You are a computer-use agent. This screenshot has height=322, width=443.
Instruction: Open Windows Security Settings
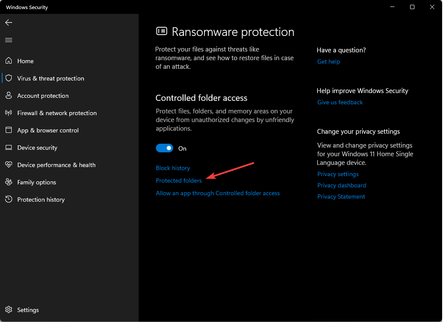pyautogui.click(x=27, y=310)
